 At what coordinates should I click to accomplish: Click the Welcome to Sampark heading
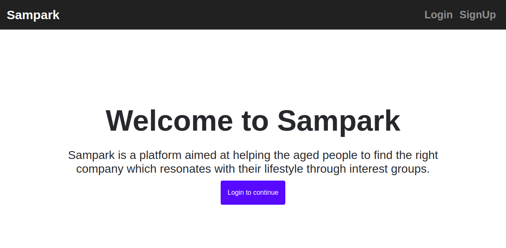253,121
